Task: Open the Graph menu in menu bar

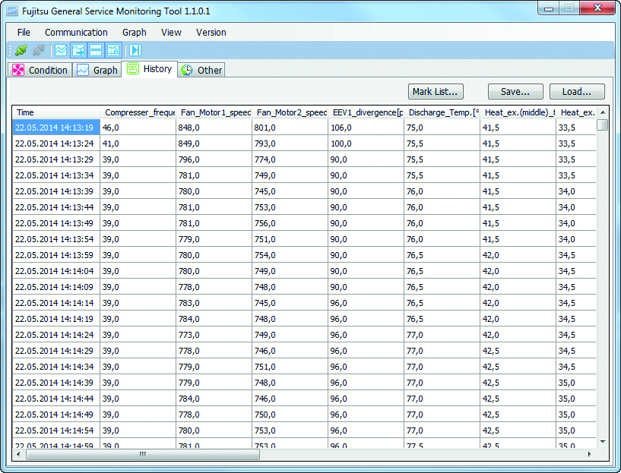Action: (135, 33)
